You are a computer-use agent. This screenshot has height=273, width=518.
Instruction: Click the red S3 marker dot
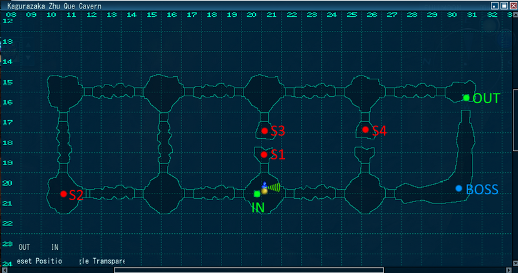(265, 131)
